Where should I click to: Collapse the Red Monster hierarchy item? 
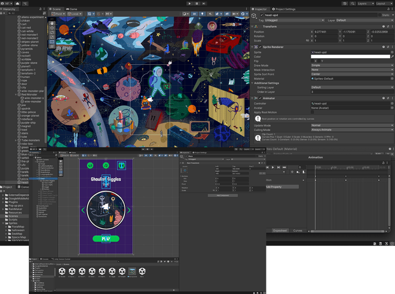click(17, 95)
